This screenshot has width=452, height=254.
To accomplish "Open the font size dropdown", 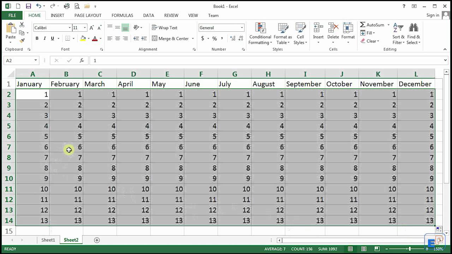I will [85, 28].
